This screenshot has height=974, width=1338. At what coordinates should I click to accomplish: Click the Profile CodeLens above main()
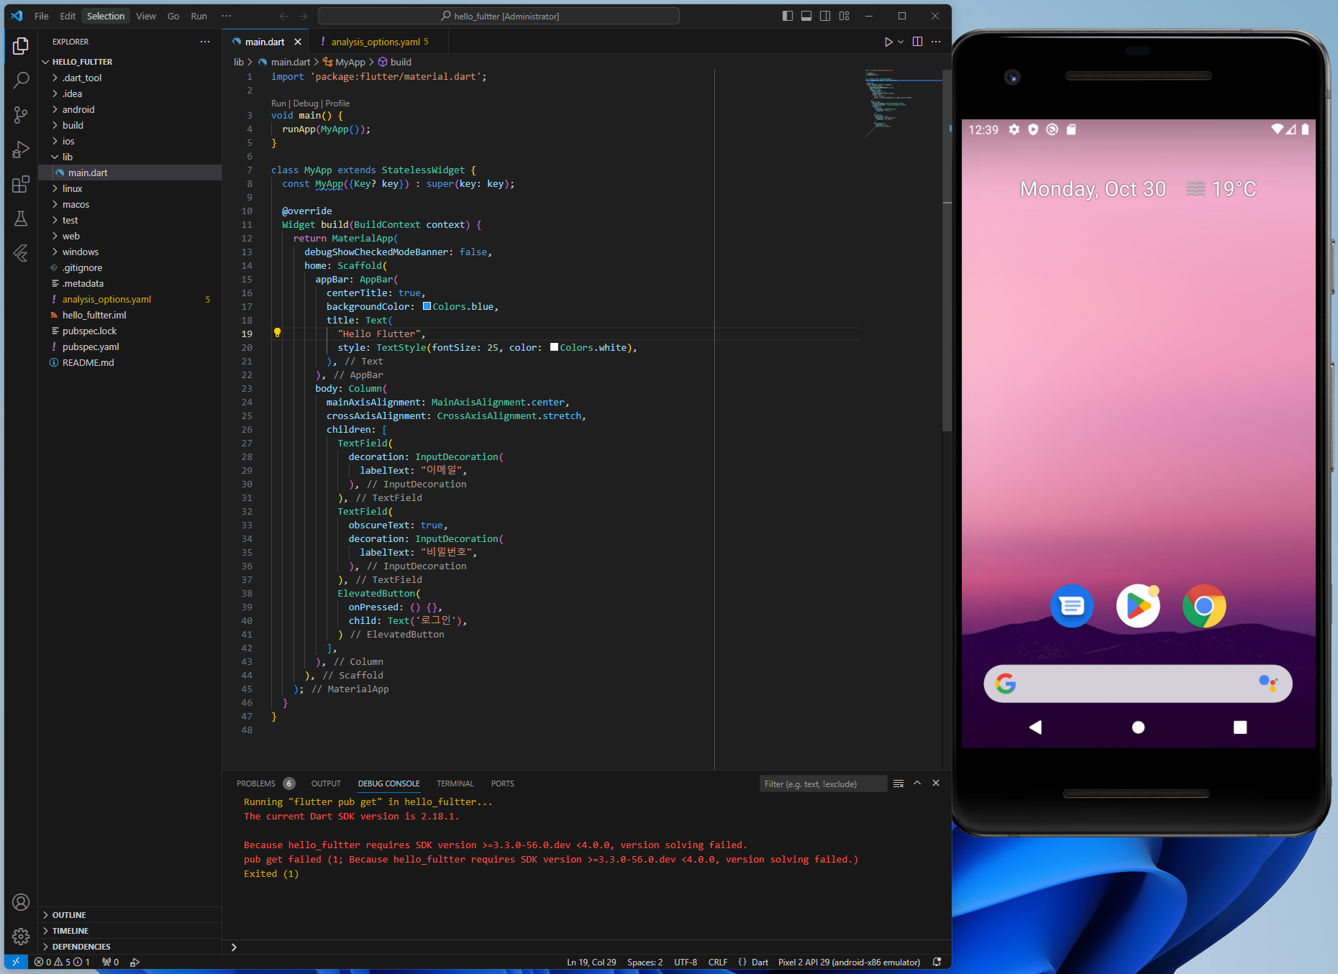tap(337, 104)
